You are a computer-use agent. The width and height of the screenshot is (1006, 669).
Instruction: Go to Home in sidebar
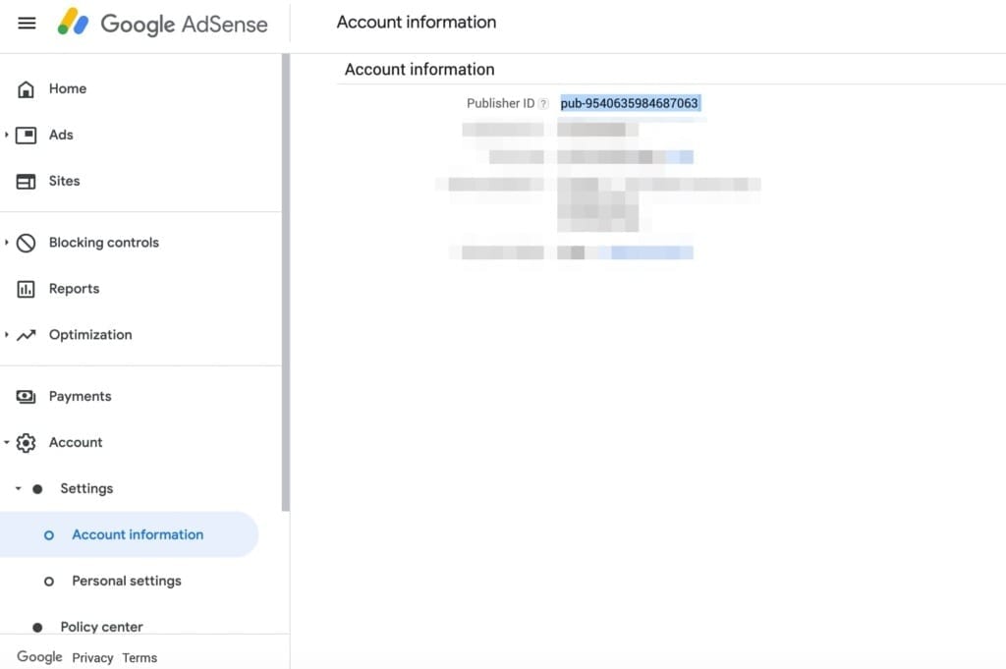tap(68, 88)
